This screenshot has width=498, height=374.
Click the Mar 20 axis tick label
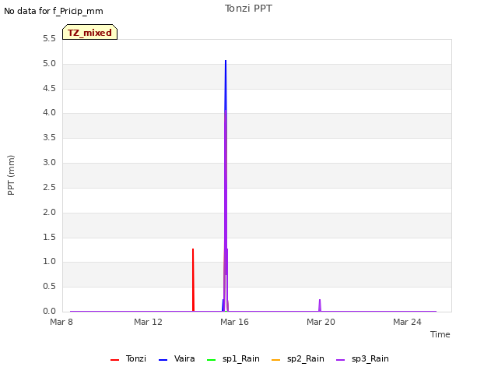(x=321, y=322)
